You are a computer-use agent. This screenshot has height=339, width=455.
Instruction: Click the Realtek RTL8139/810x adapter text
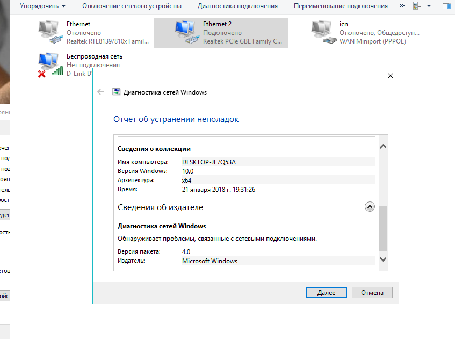point(107,41)
